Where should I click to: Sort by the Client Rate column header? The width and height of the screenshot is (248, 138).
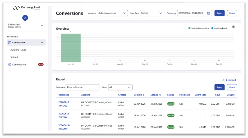[200, 95]
